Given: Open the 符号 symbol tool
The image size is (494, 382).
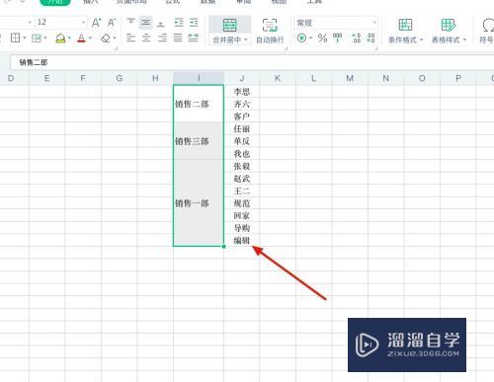Looking at the screenshot, I should (487, 31).
